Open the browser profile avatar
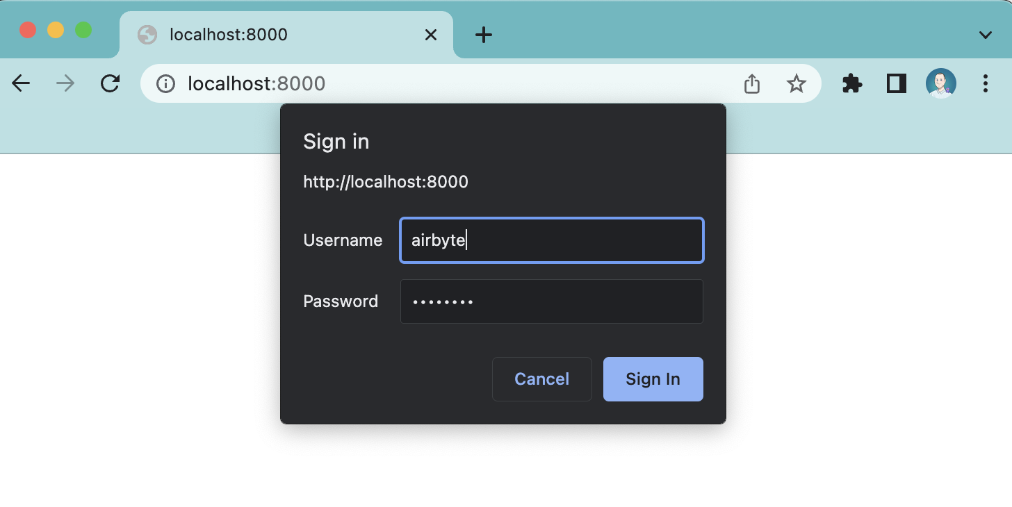This screenshot has width=1012, height=507. (941, 83)
